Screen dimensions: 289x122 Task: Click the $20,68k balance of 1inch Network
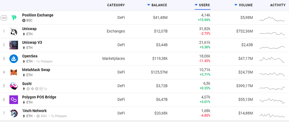click(161, 113)
